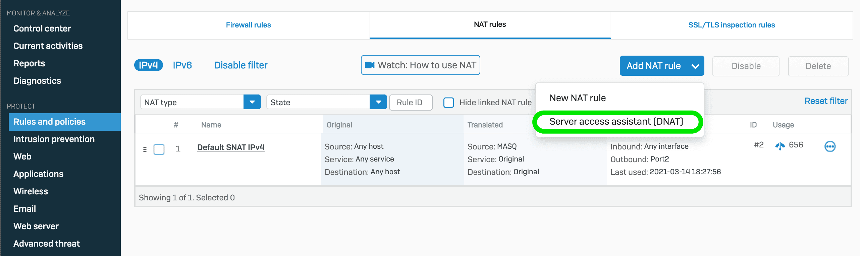Image resolution: width=860 pixels, height=256 pixels.
Task: Choose New NAT rule from the menu
Action: 578,98
